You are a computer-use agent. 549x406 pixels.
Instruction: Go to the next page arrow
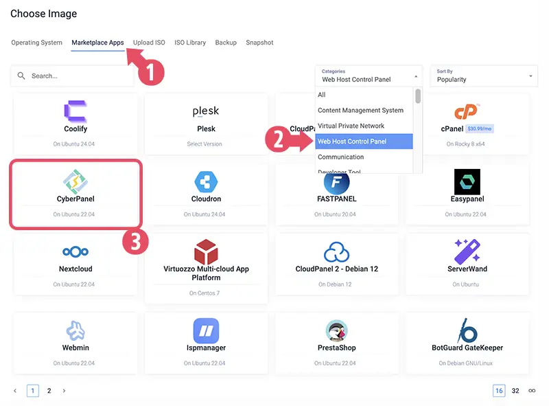pyautogui.click(x=64, y=391)
